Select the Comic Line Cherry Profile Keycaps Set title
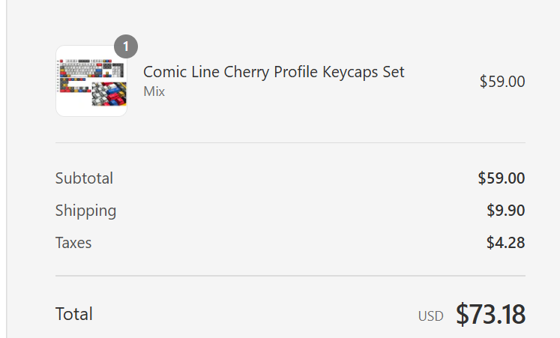Viewport: 560px width, 338px height. pyautogui.click(x=274, y=72)
